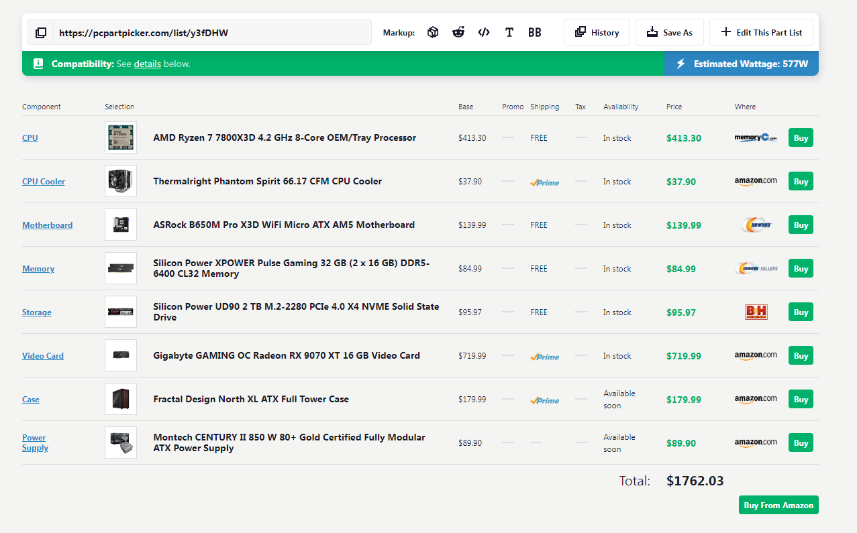Viewport: 857px width, 533px height.
Task: Open AMD Ryzen 7 7800X3D product name
Action: 285,137
